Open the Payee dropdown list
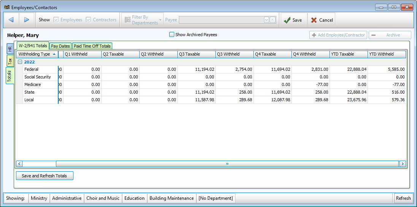Viewport: 417px width, 207px height. (x=266, y=20)
